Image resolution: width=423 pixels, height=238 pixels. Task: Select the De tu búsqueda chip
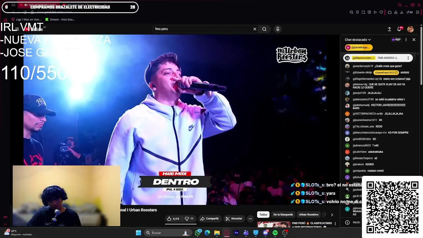coord(283,215)
